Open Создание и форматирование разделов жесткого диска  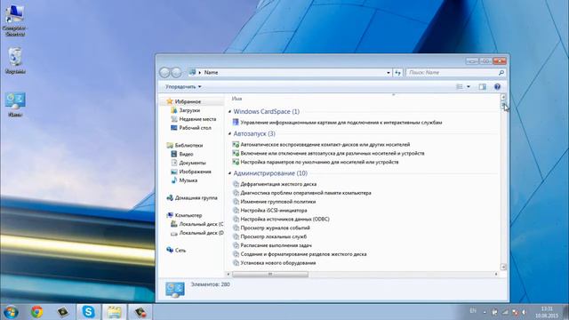pyautogui.click(x=300, y=254)
